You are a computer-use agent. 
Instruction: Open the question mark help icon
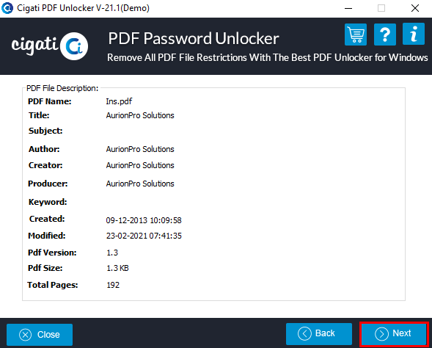pyautogui.click(x=384, y=35)
